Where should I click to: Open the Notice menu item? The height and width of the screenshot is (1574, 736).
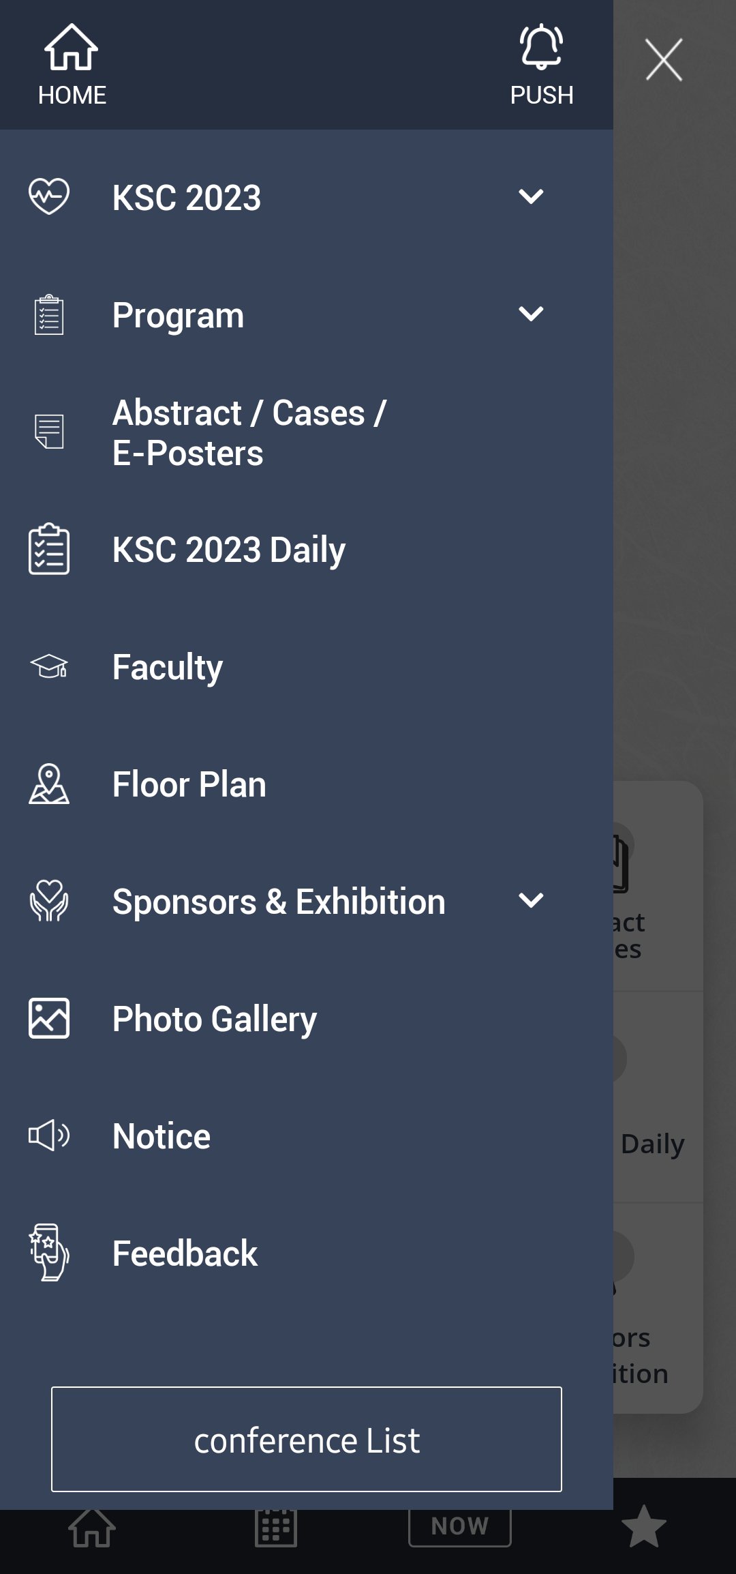(162, 1136)
